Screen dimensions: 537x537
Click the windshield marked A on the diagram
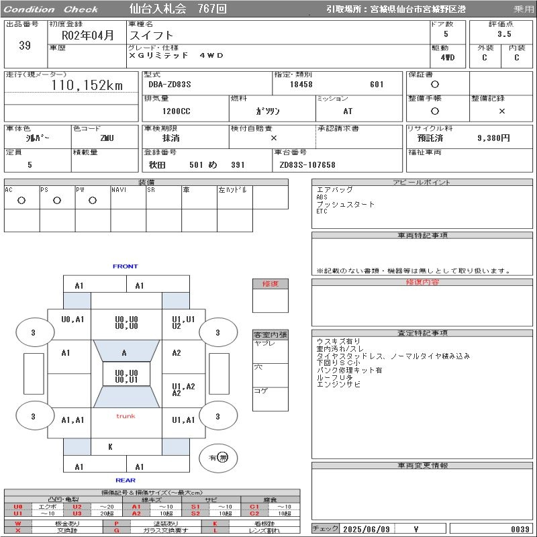pos(126,350)
